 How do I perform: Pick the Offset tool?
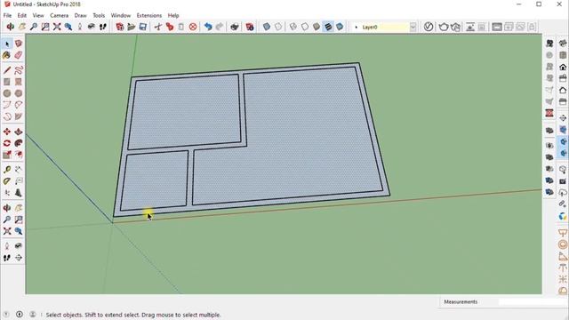tap(19, 155)
